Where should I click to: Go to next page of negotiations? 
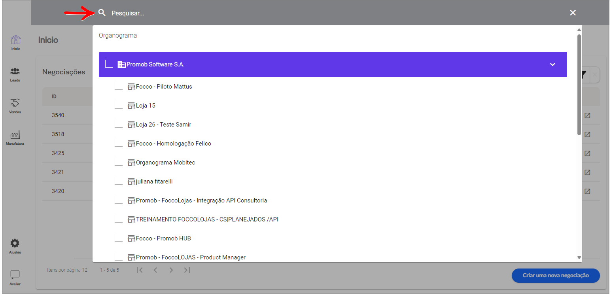(x=171, y=270)
